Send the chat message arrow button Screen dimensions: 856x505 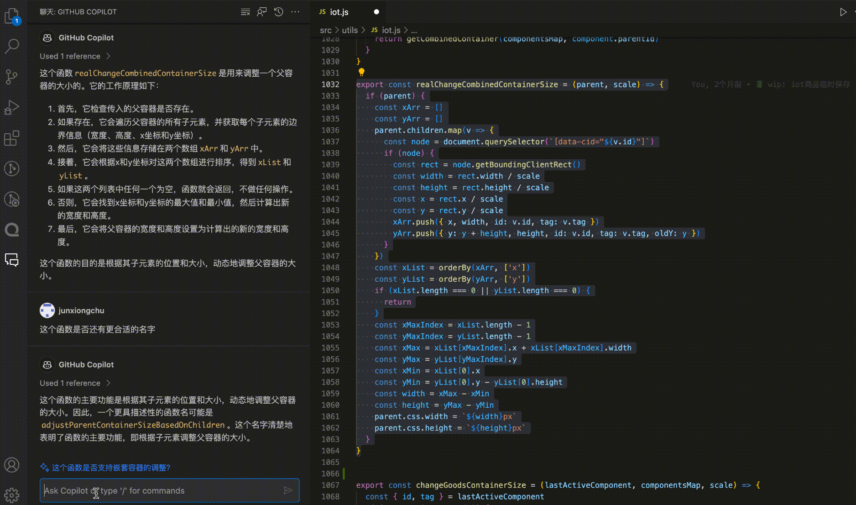coord(288,490)
